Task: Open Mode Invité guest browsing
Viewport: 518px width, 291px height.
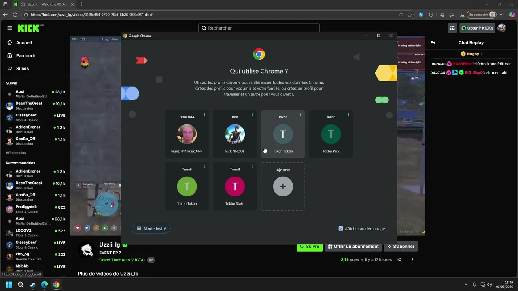Action: click(151, 229)
